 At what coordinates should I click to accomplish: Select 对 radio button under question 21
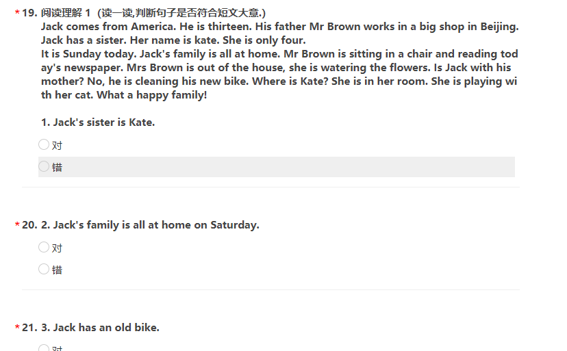pos(44,348)
